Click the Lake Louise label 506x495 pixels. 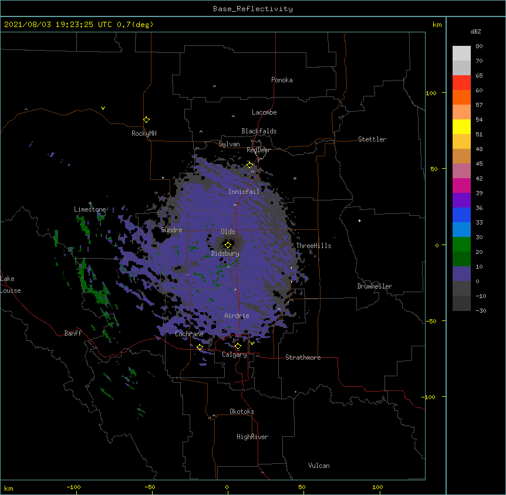tap(10, 285)
